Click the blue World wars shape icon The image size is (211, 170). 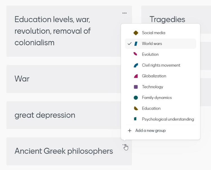(x=136, y=44)
